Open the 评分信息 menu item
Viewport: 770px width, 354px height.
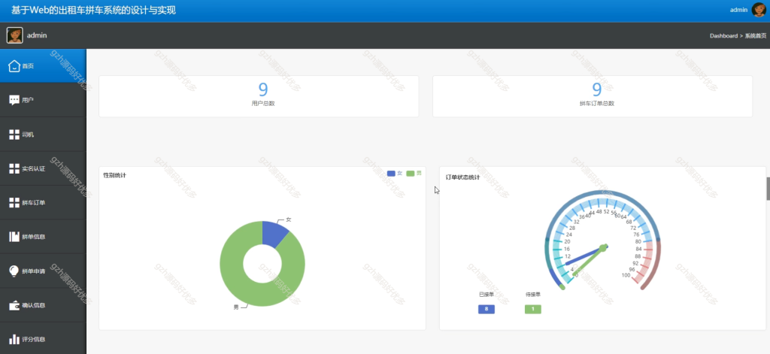[43, 339]
